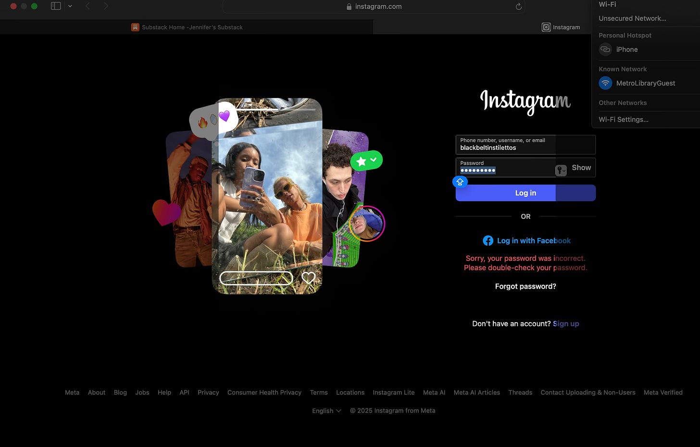Click the Wi-Fi icon beside MetroLibraryGuest
This screenshot has height=447, width=700.
coord(605,83)
